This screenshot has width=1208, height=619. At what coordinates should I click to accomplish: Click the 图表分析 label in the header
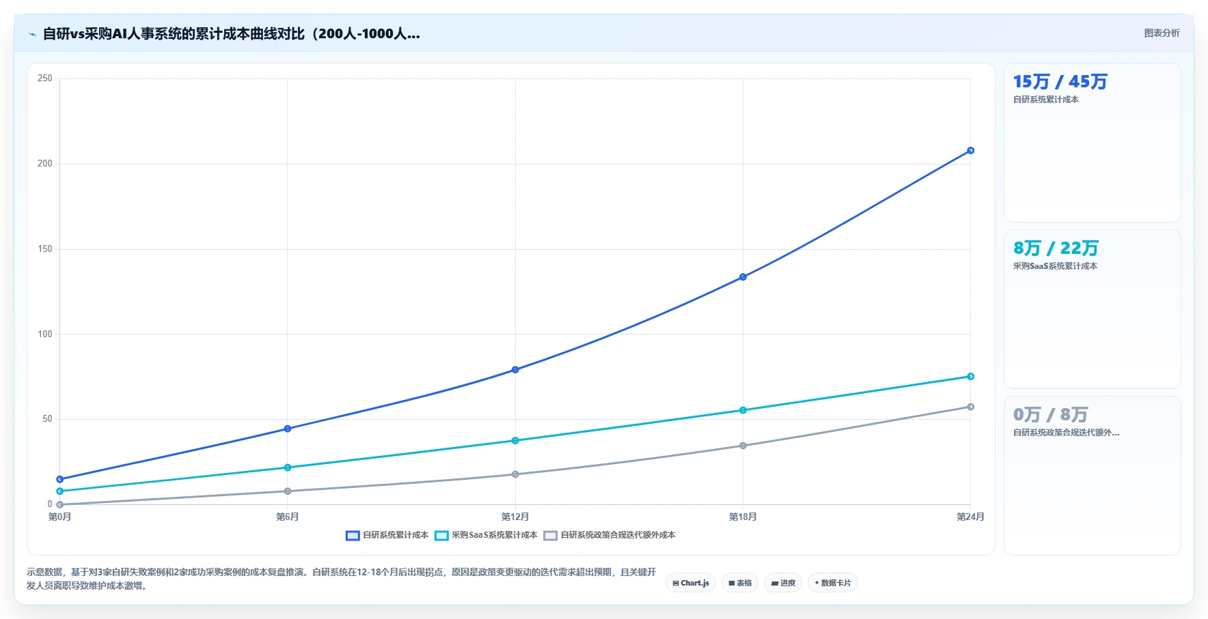tap(1162, 33)
